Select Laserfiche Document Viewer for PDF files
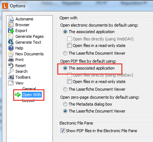Viewport: 153px width, 142px height. coord(65,89)
